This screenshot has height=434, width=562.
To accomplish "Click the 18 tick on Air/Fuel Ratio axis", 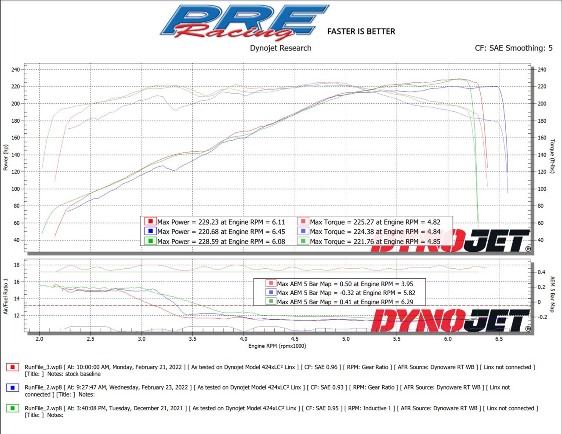I will 17,265.
